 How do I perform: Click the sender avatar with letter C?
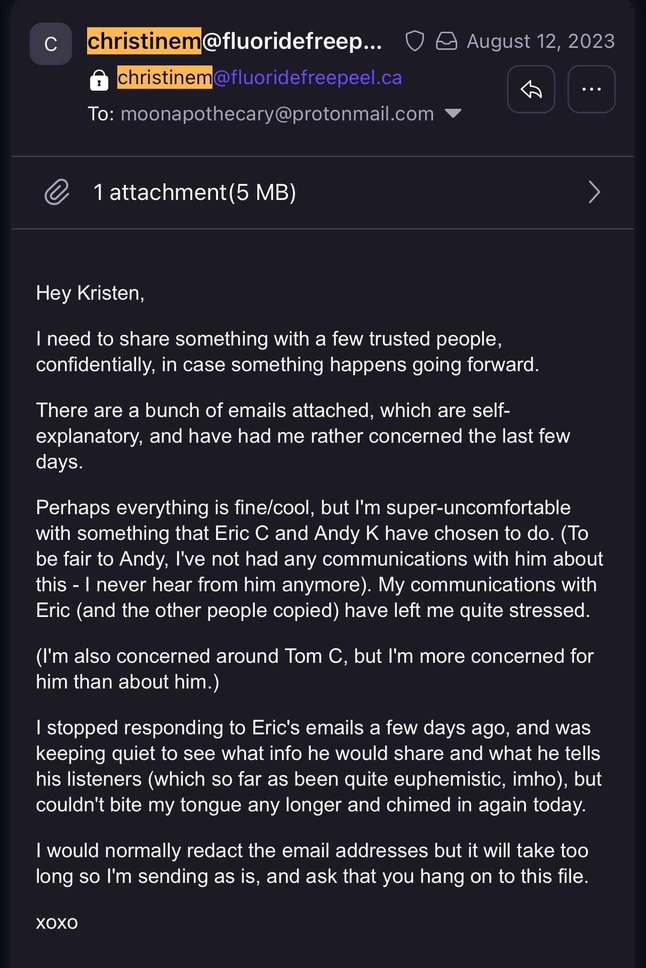[x=51, y=44]
